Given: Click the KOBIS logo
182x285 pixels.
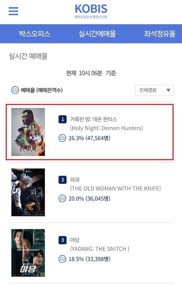Looking at the screenshot, I should 91,11.
